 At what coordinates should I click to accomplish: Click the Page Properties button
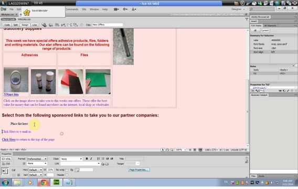click(139, 170)
